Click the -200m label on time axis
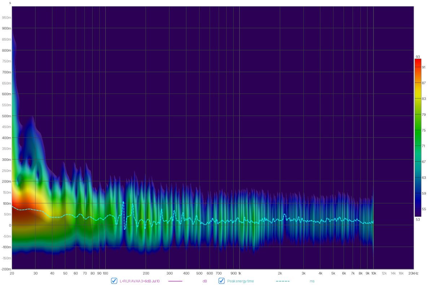 point(6,269)
